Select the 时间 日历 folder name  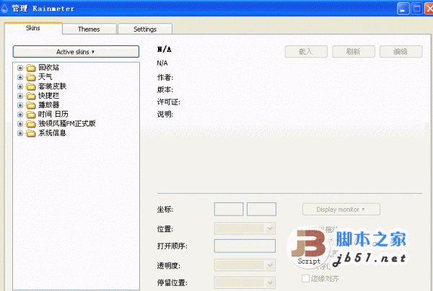(x=53, y=115)
